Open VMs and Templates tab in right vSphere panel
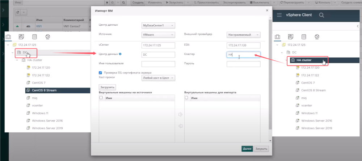362x161 pixels. (290, 37)
